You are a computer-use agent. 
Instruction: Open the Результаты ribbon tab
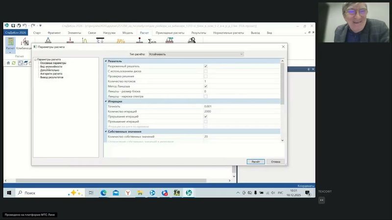coord(199,32)
